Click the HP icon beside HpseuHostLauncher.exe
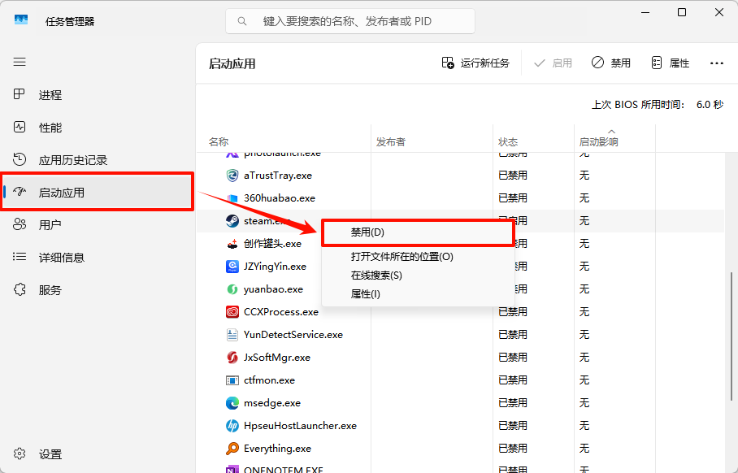The width and height of the screenshot is (738, 473). click(233, 425)
